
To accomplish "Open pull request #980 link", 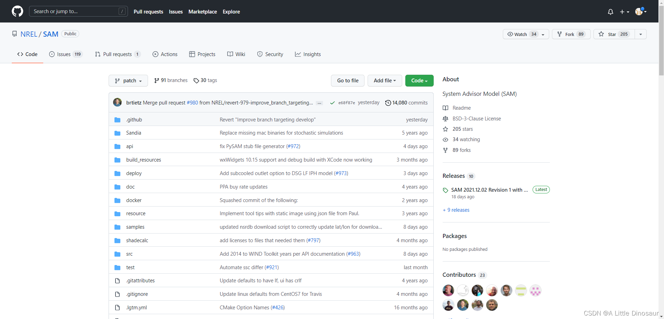I will (x=192, y=103).
